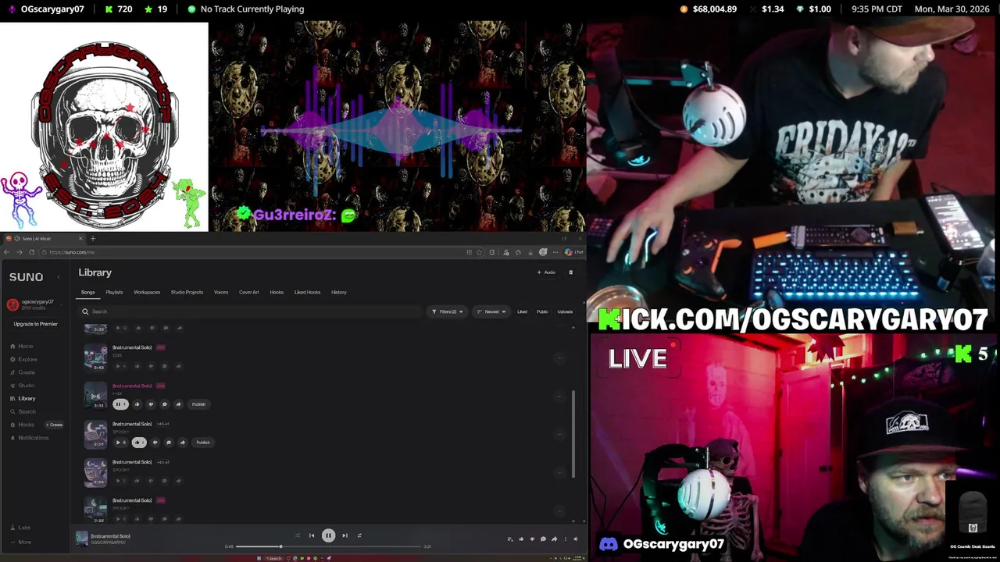Share the track from the player bar
The image size is (1000, 562).
pos(554,539)
